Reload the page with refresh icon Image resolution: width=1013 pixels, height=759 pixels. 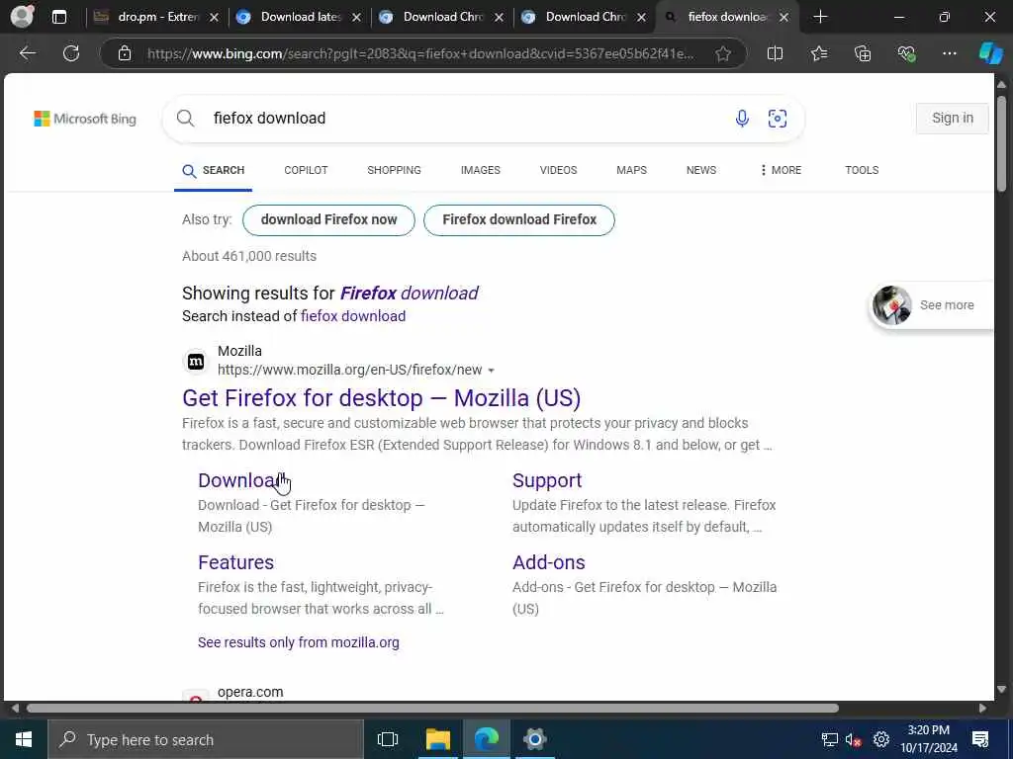click(x=71, y=53)
